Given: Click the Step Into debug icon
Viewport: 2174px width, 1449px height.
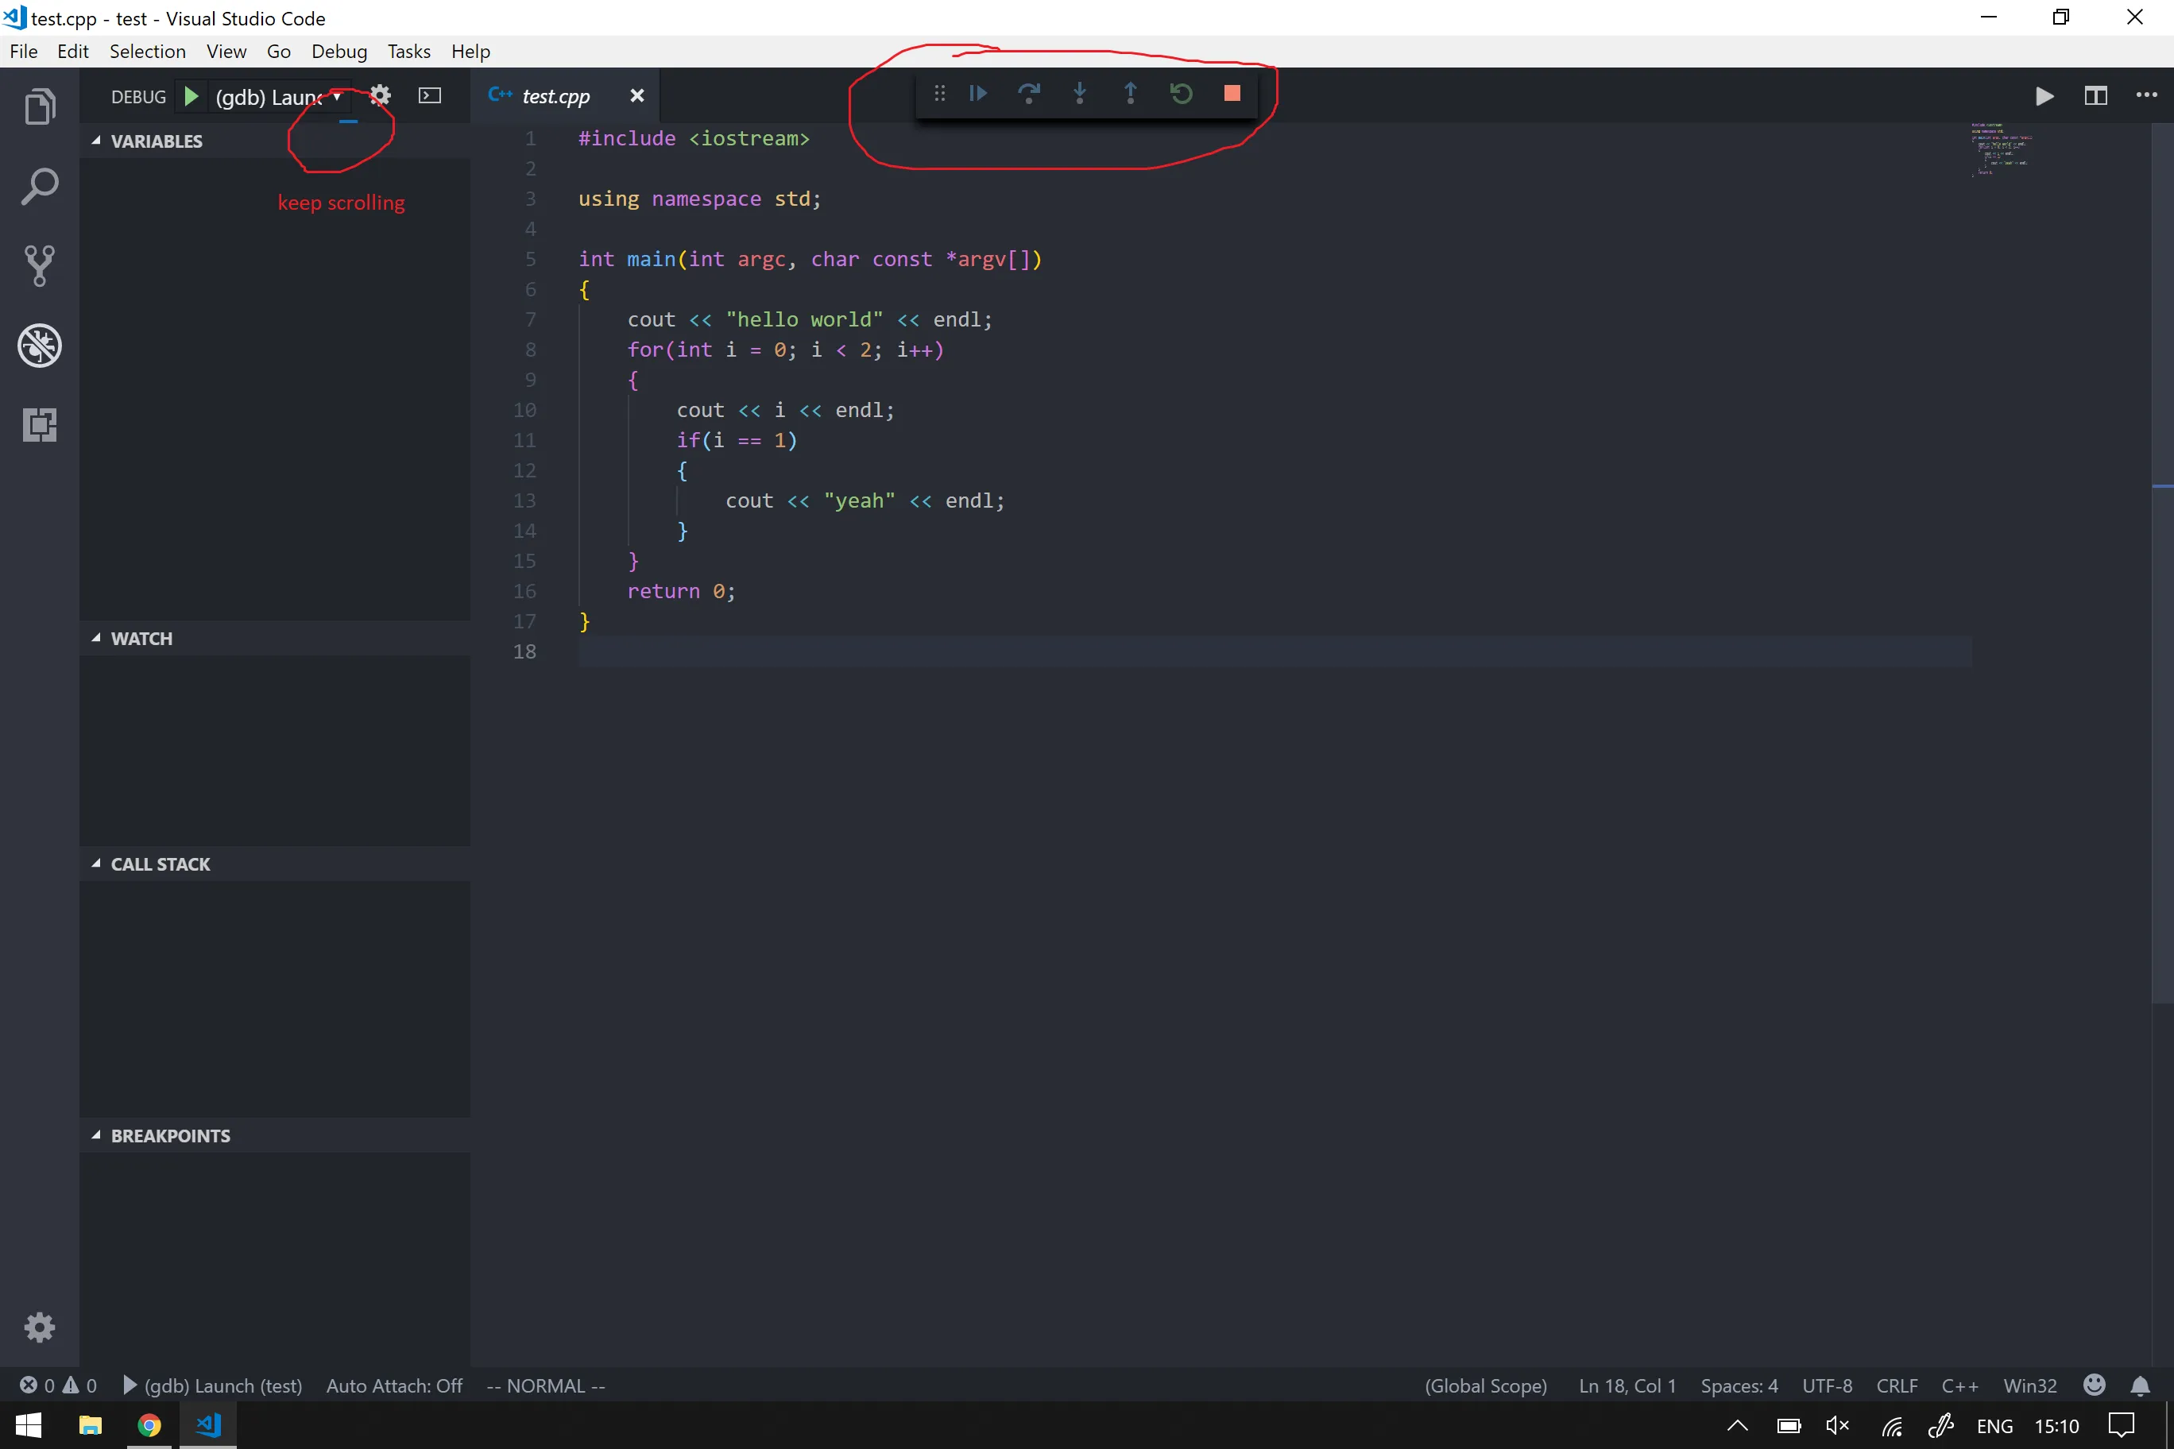Looking at the screenshot, I should [1080, 93].
